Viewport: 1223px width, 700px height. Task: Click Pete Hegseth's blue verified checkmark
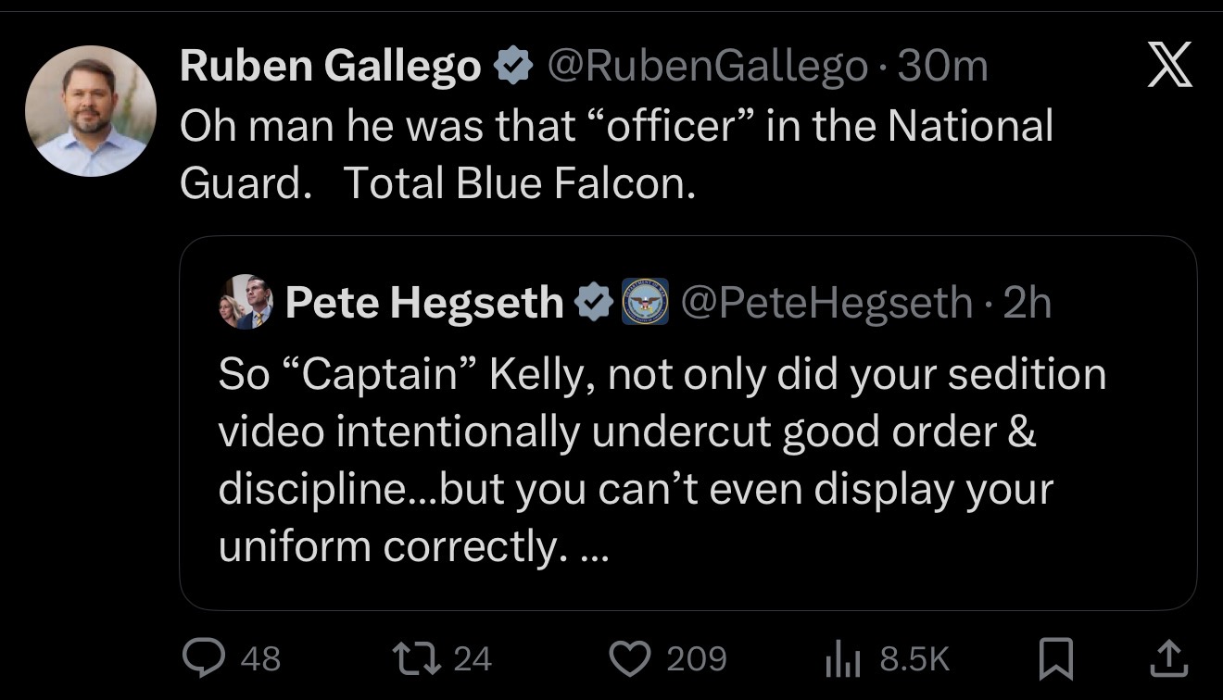point(594,302)
